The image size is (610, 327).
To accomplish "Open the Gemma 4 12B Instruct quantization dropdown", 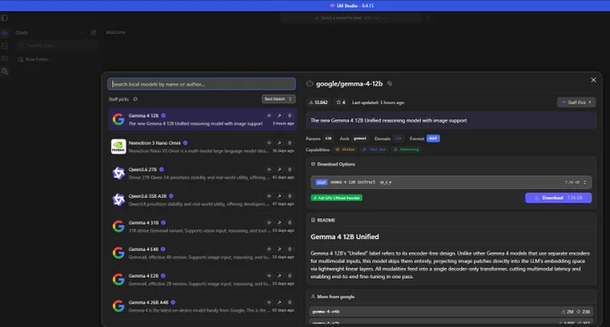I will (451, 183).
